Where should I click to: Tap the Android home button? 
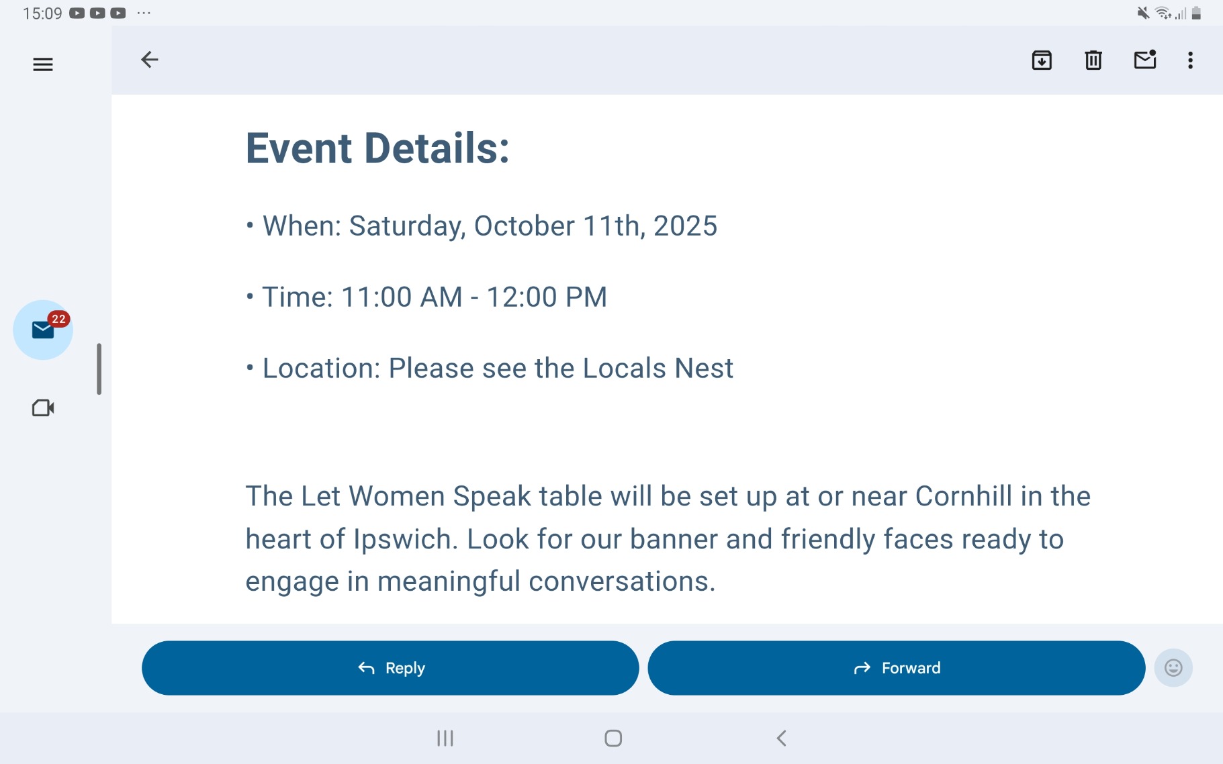613,738
